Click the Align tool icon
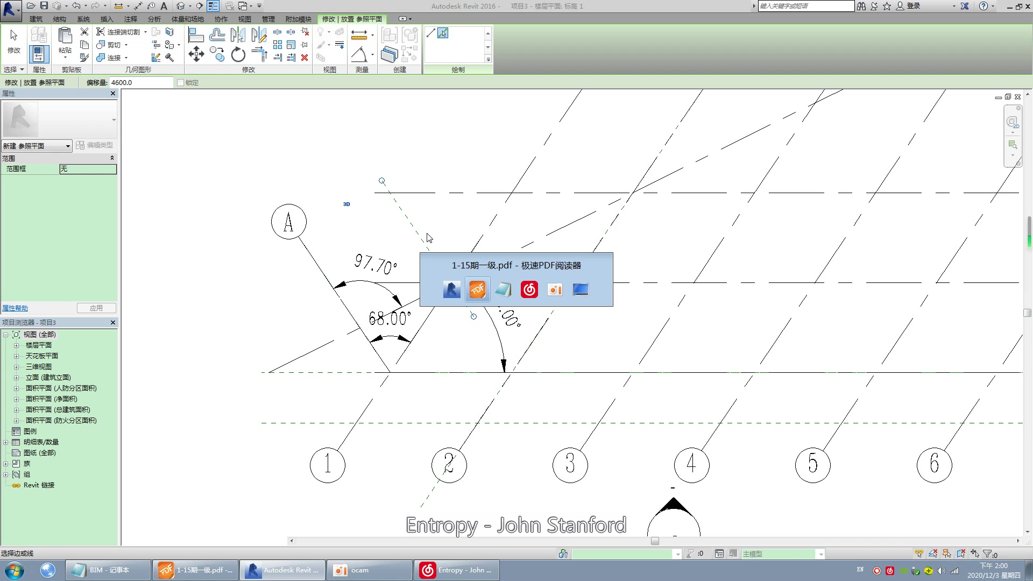The width and height of the screenshot is (1033, 581). coord(196,36)
